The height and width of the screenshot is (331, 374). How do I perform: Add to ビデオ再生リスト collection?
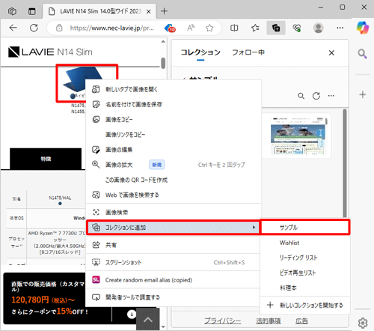[x=305, y=273]
